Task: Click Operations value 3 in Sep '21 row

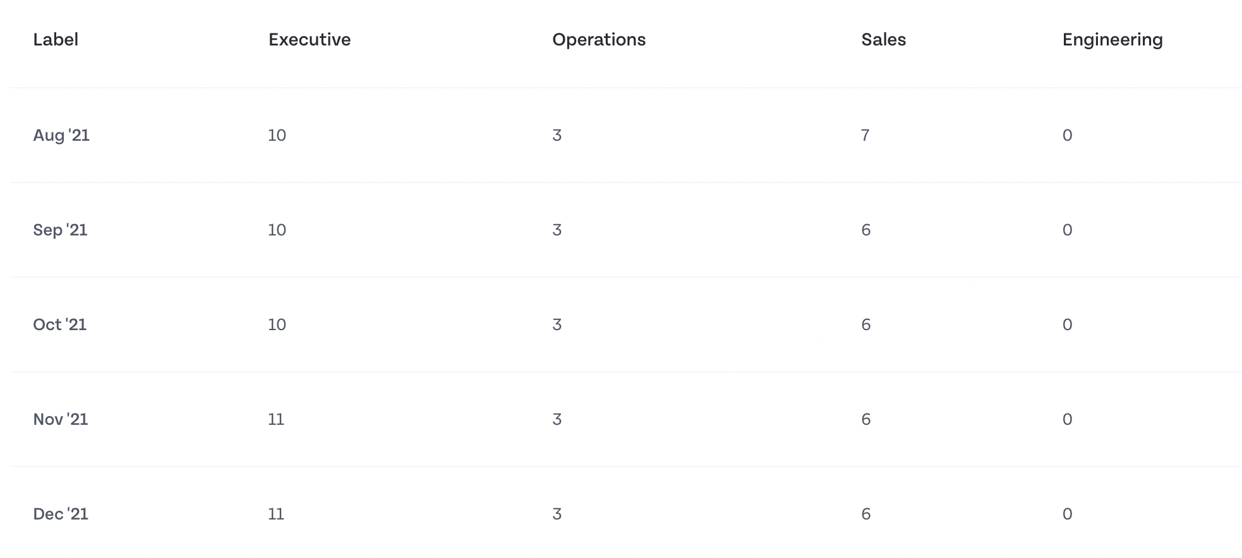Action: tap(557, 230)
